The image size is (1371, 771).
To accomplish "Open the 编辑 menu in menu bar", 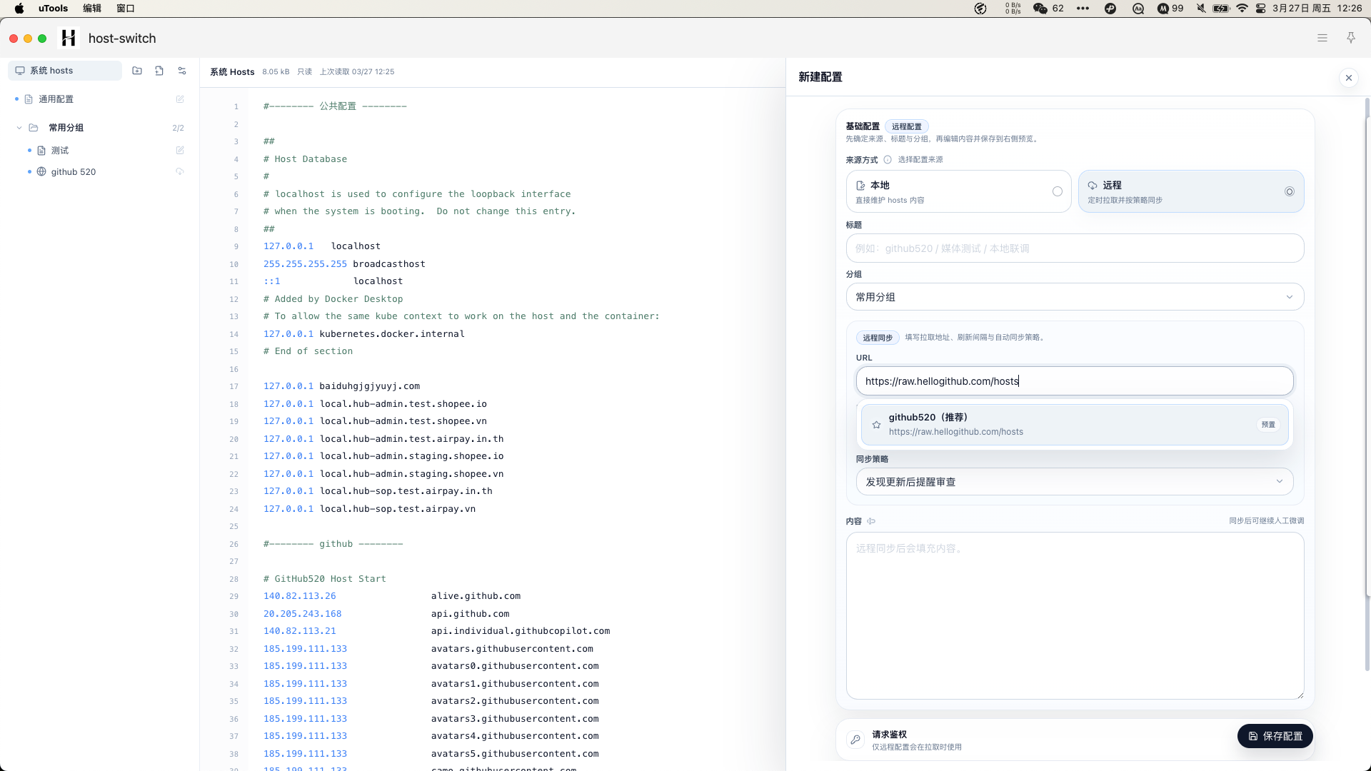I will coord(92,9).
